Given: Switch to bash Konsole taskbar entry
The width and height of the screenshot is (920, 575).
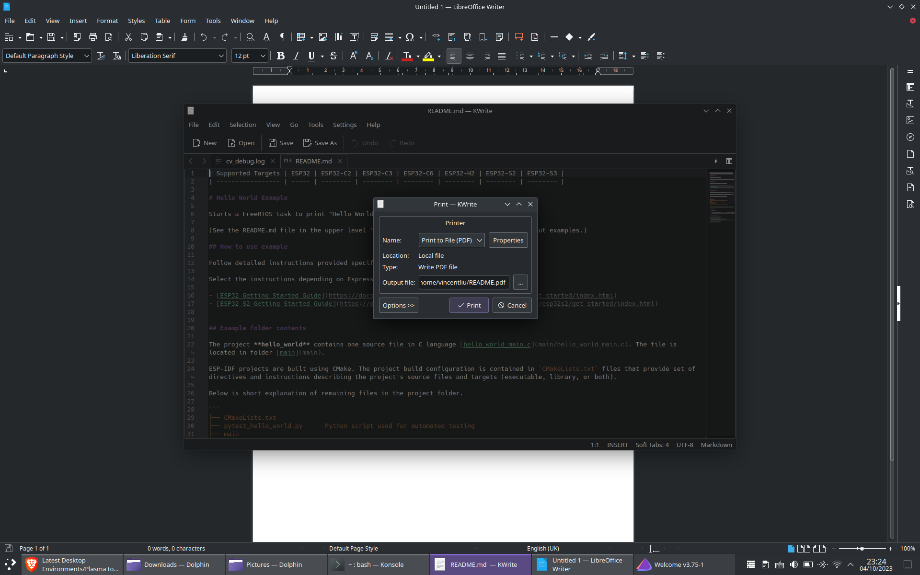Looking at the screenshot, I should 378,564.
